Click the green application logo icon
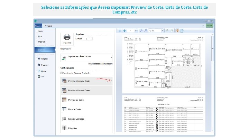 [36, 21]
